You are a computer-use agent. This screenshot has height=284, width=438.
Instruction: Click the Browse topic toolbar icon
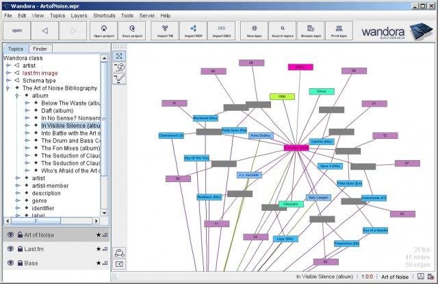(311, 31)
